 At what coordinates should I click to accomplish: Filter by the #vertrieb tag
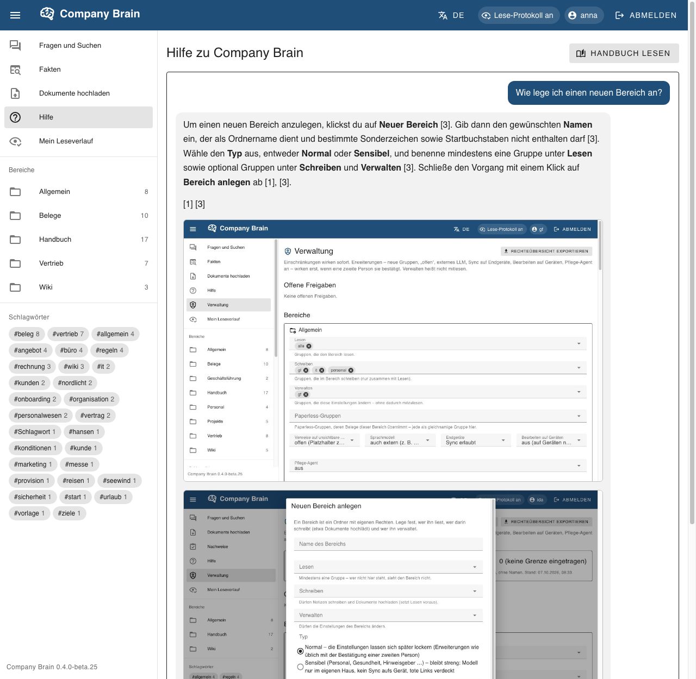click(69, 334)
